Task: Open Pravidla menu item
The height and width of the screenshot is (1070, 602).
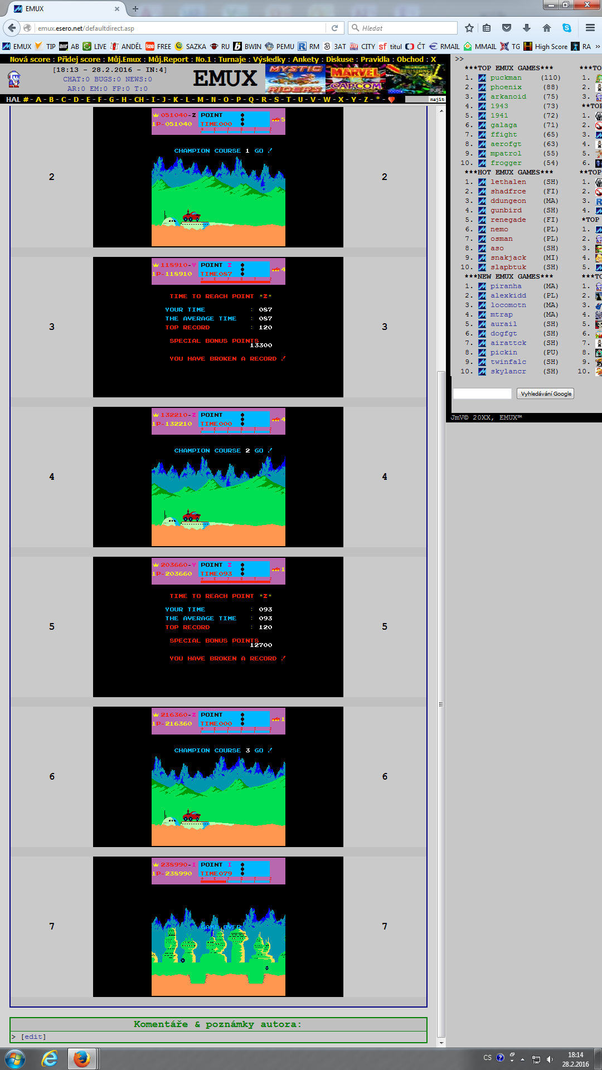Action: 375,59
